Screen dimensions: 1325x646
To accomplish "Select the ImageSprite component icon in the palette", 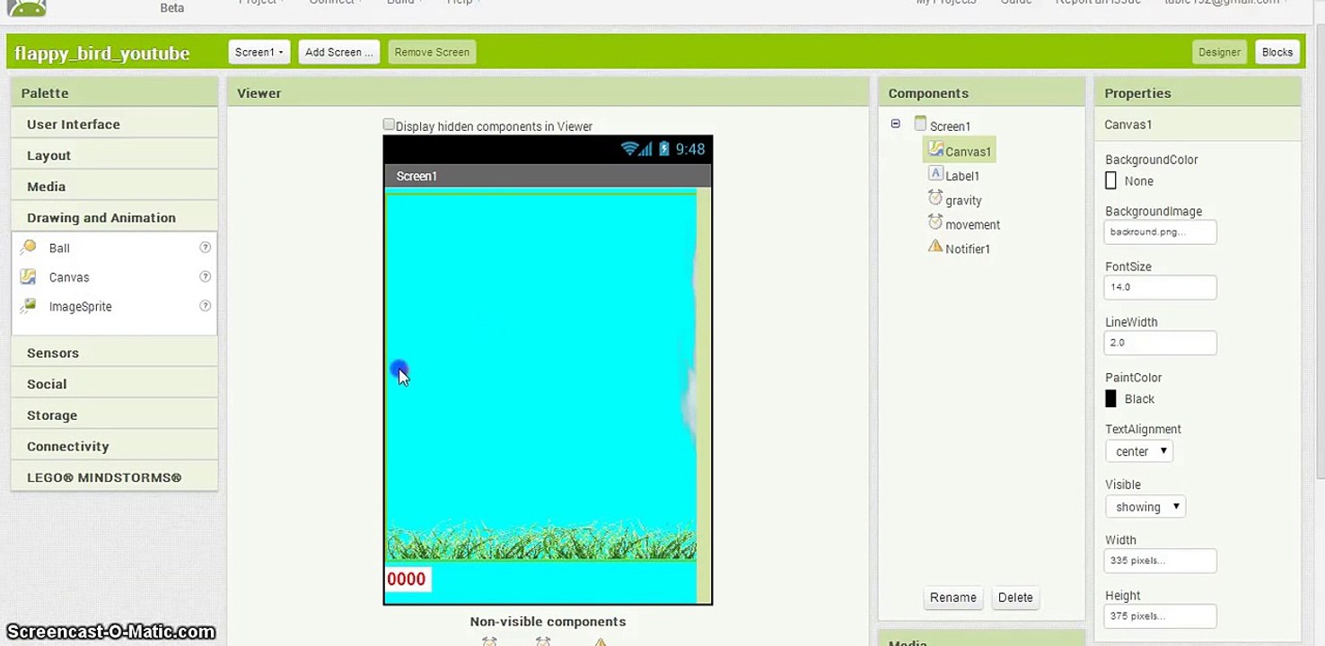I will 28,306.
